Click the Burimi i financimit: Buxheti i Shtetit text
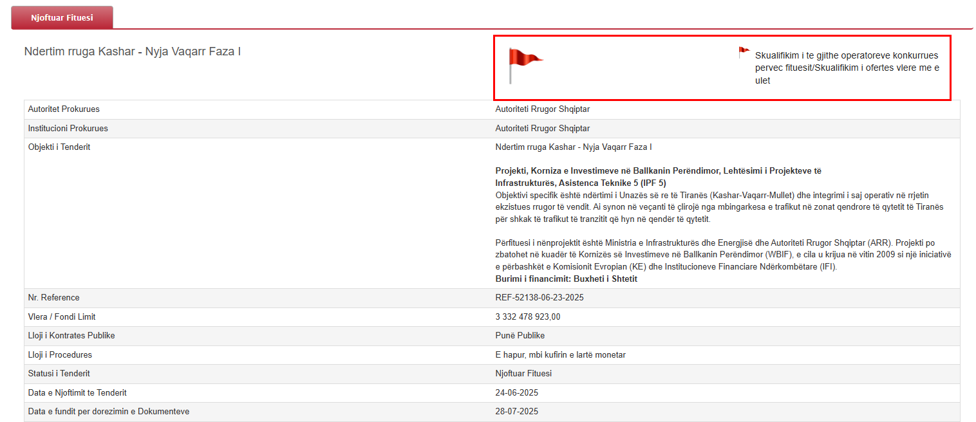 pos(566,279)
